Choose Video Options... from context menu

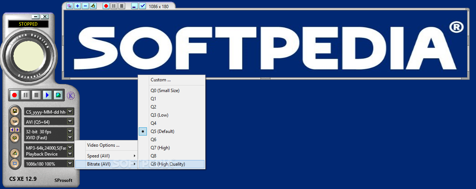click(x=106, y=145)
